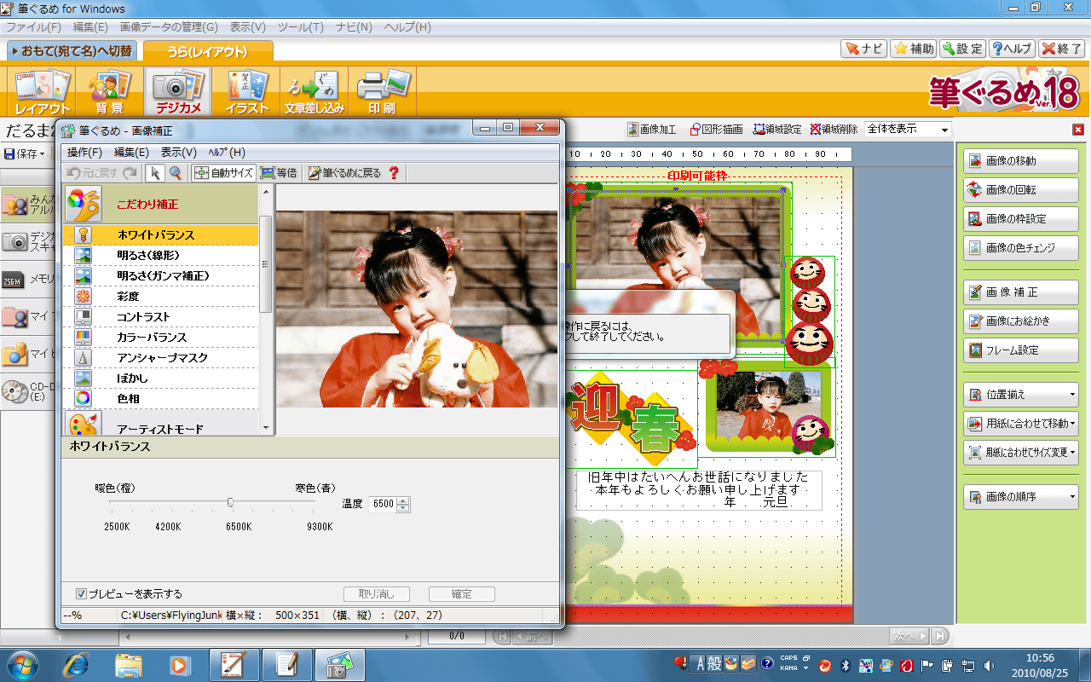Screen dimensions: 1091x682
Task: Click the 領域設定 region setting tool
Action: click(777, 130)
